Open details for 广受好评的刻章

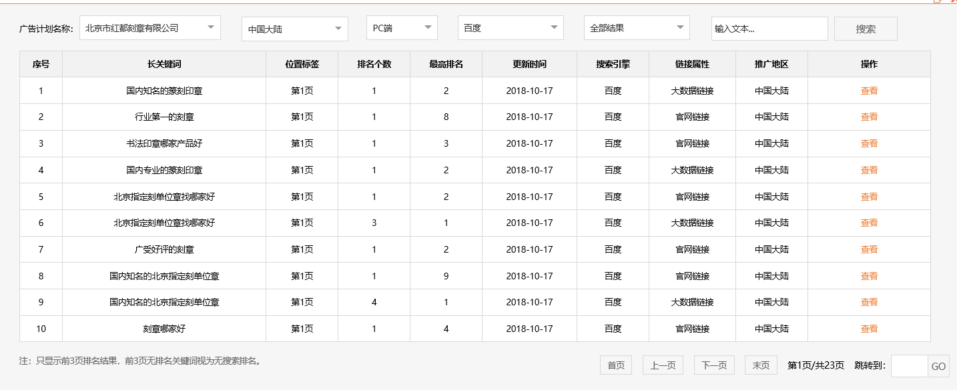[x=869, y=249]
